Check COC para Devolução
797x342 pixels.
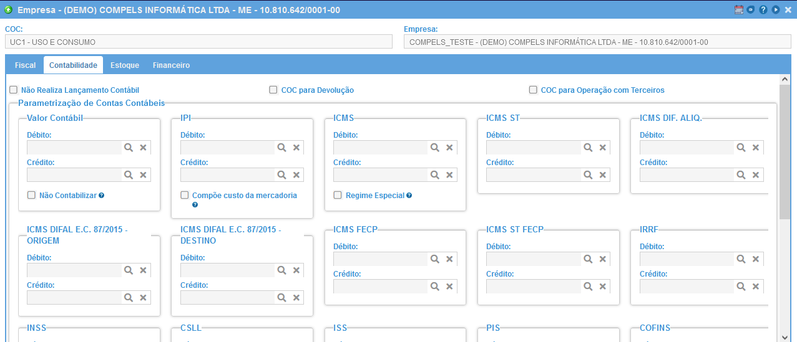tap(273, 90)
